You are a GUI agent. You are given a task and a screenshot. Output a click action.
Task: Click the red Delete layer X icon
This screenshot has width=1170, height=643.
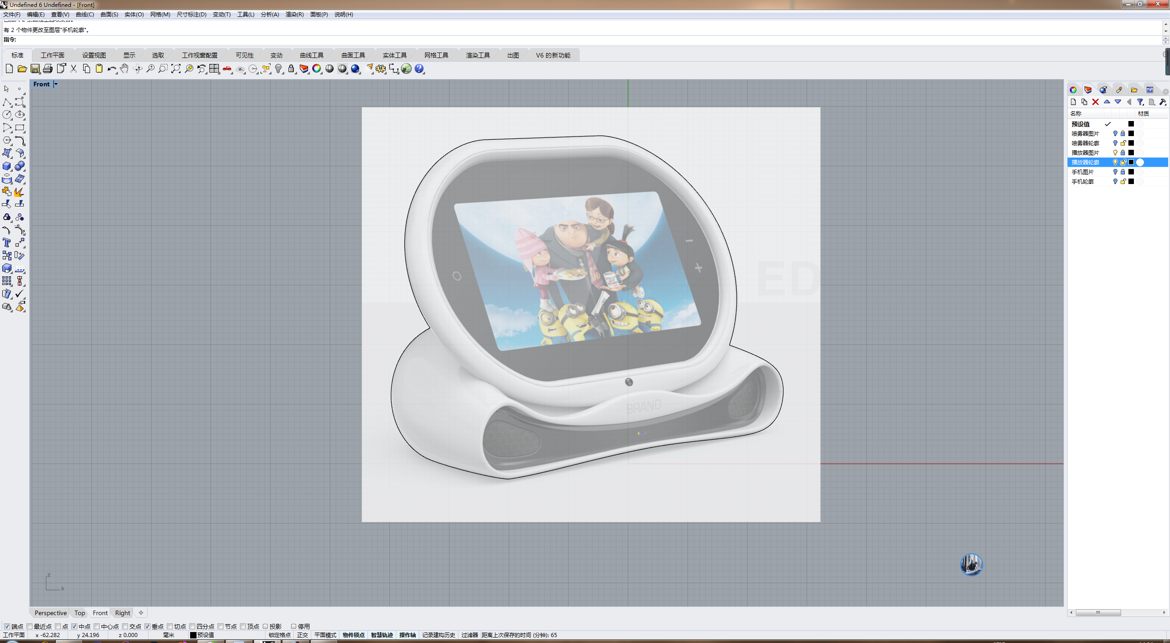point(1096,102)
